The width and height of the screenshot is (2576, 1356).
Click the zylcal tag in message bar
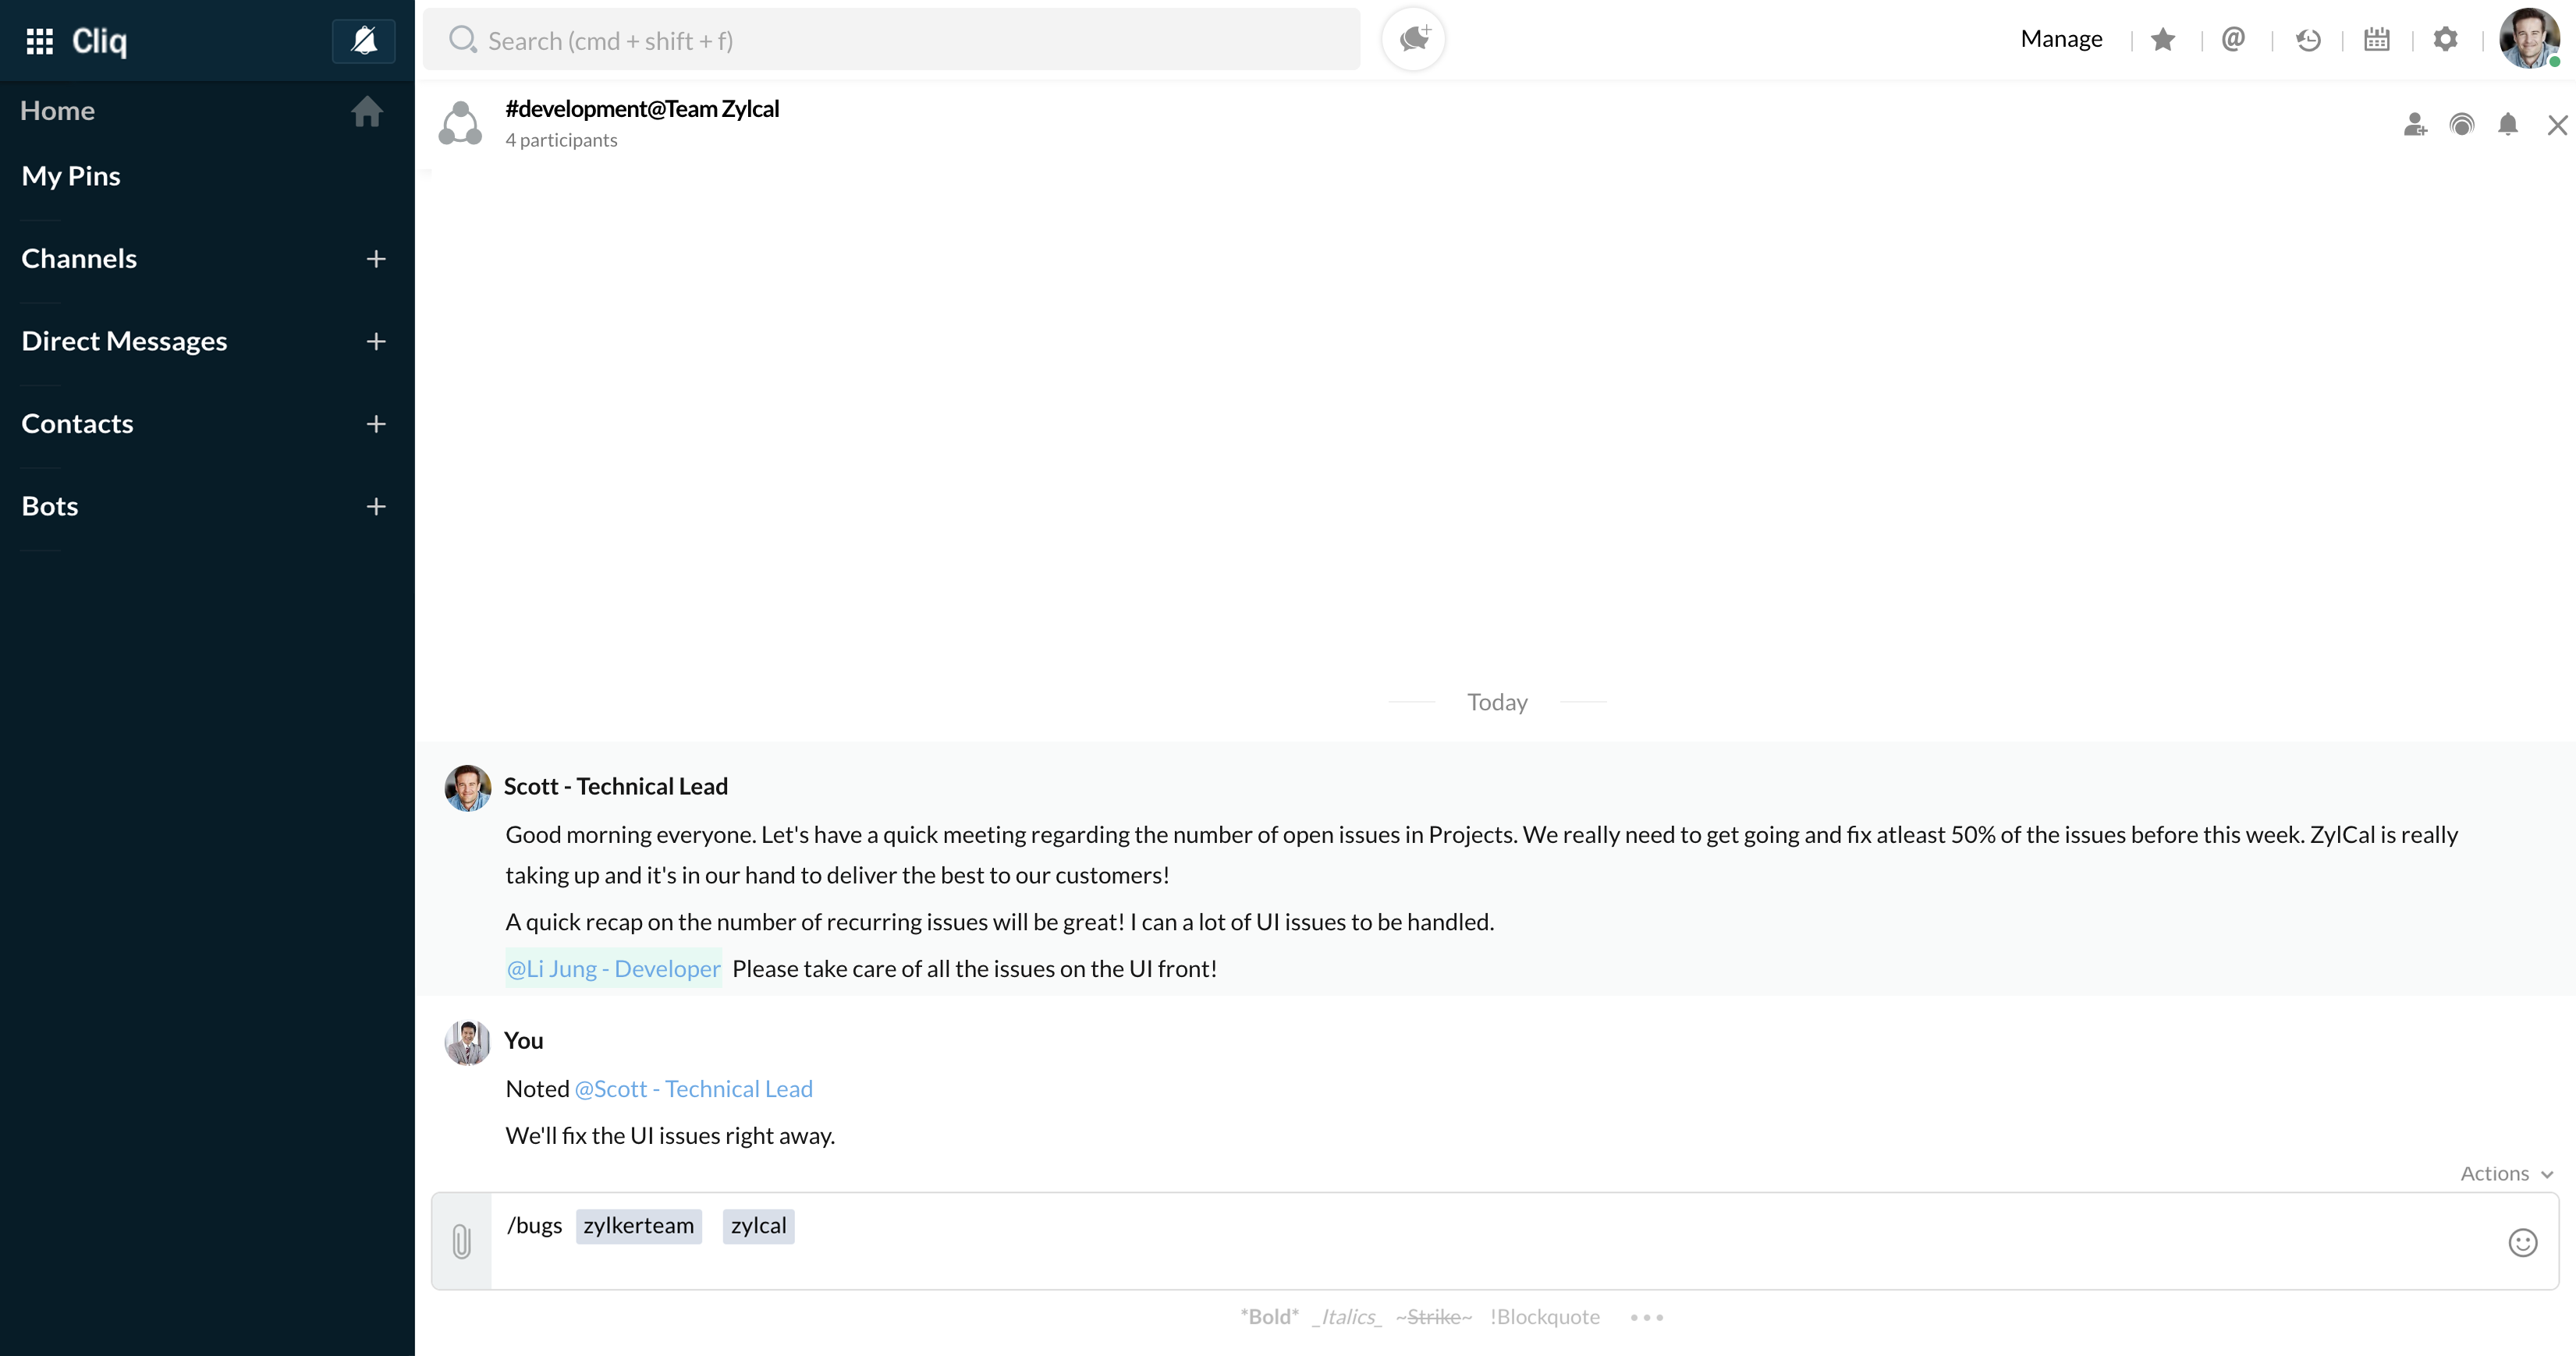(757, 1225)
